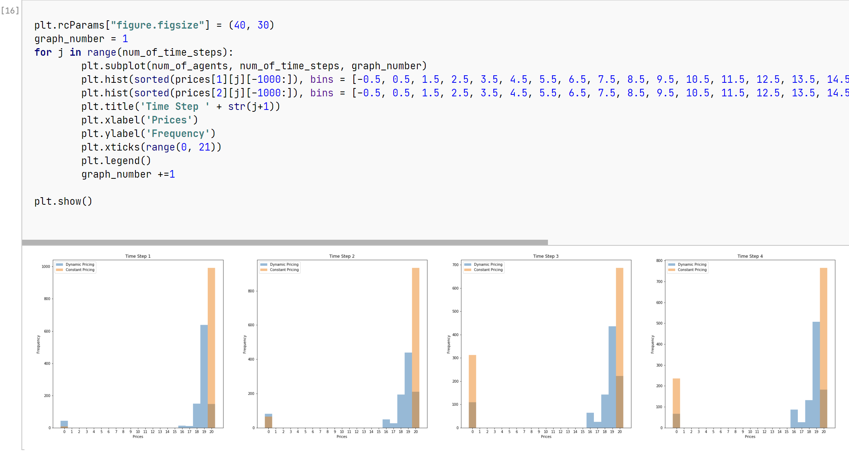Place cursor on the plt.legend() line
849x455 pixels.
coord(116,161)
